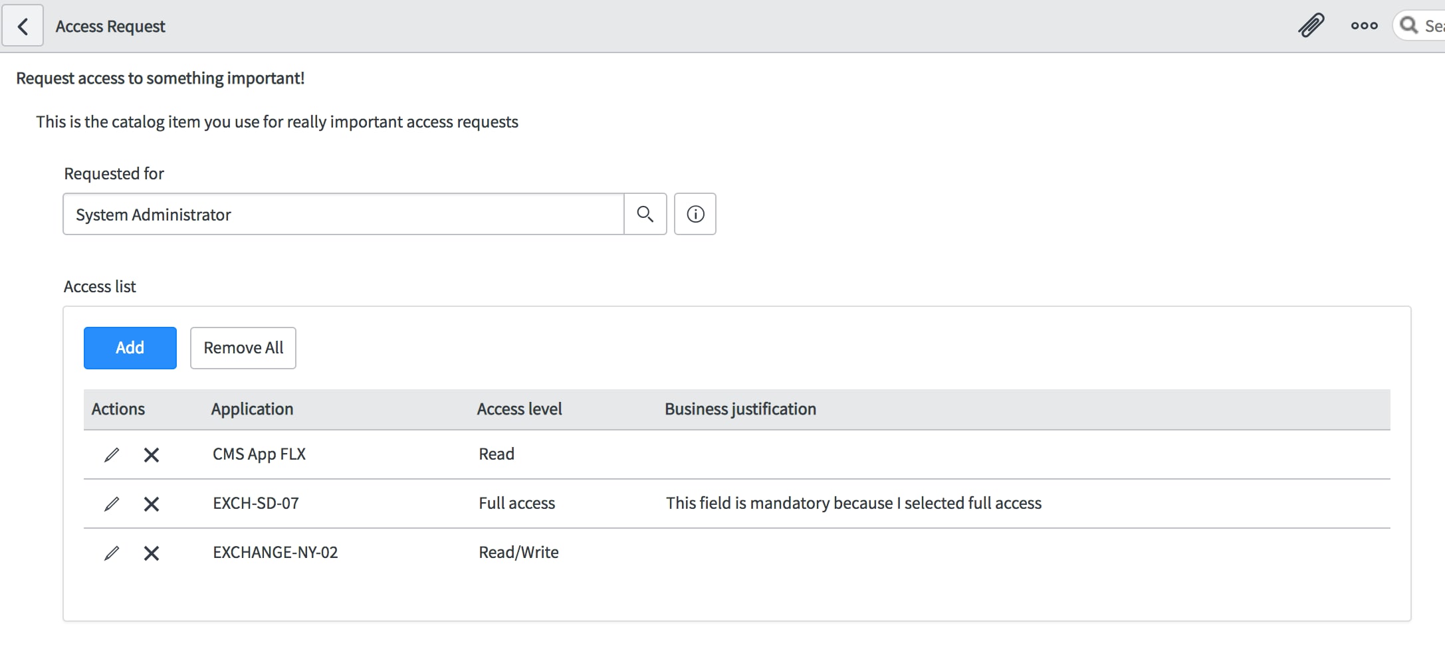
Task: Remove the EXCHANGE-NY-02 row with the X icon
Action: 152,553
